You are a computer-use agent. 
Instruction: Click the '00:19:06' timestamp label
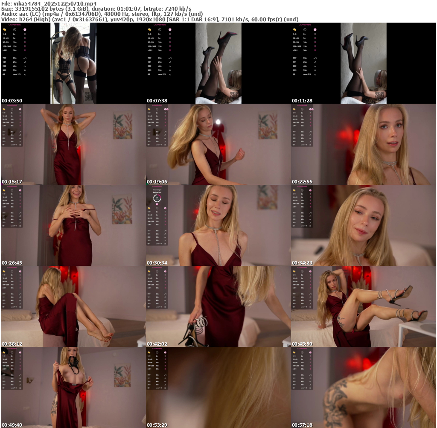pos(157,182)
